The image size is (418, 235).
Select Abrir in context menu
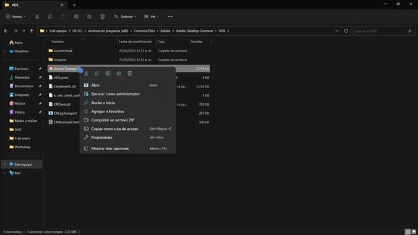[x=128, y=86]
